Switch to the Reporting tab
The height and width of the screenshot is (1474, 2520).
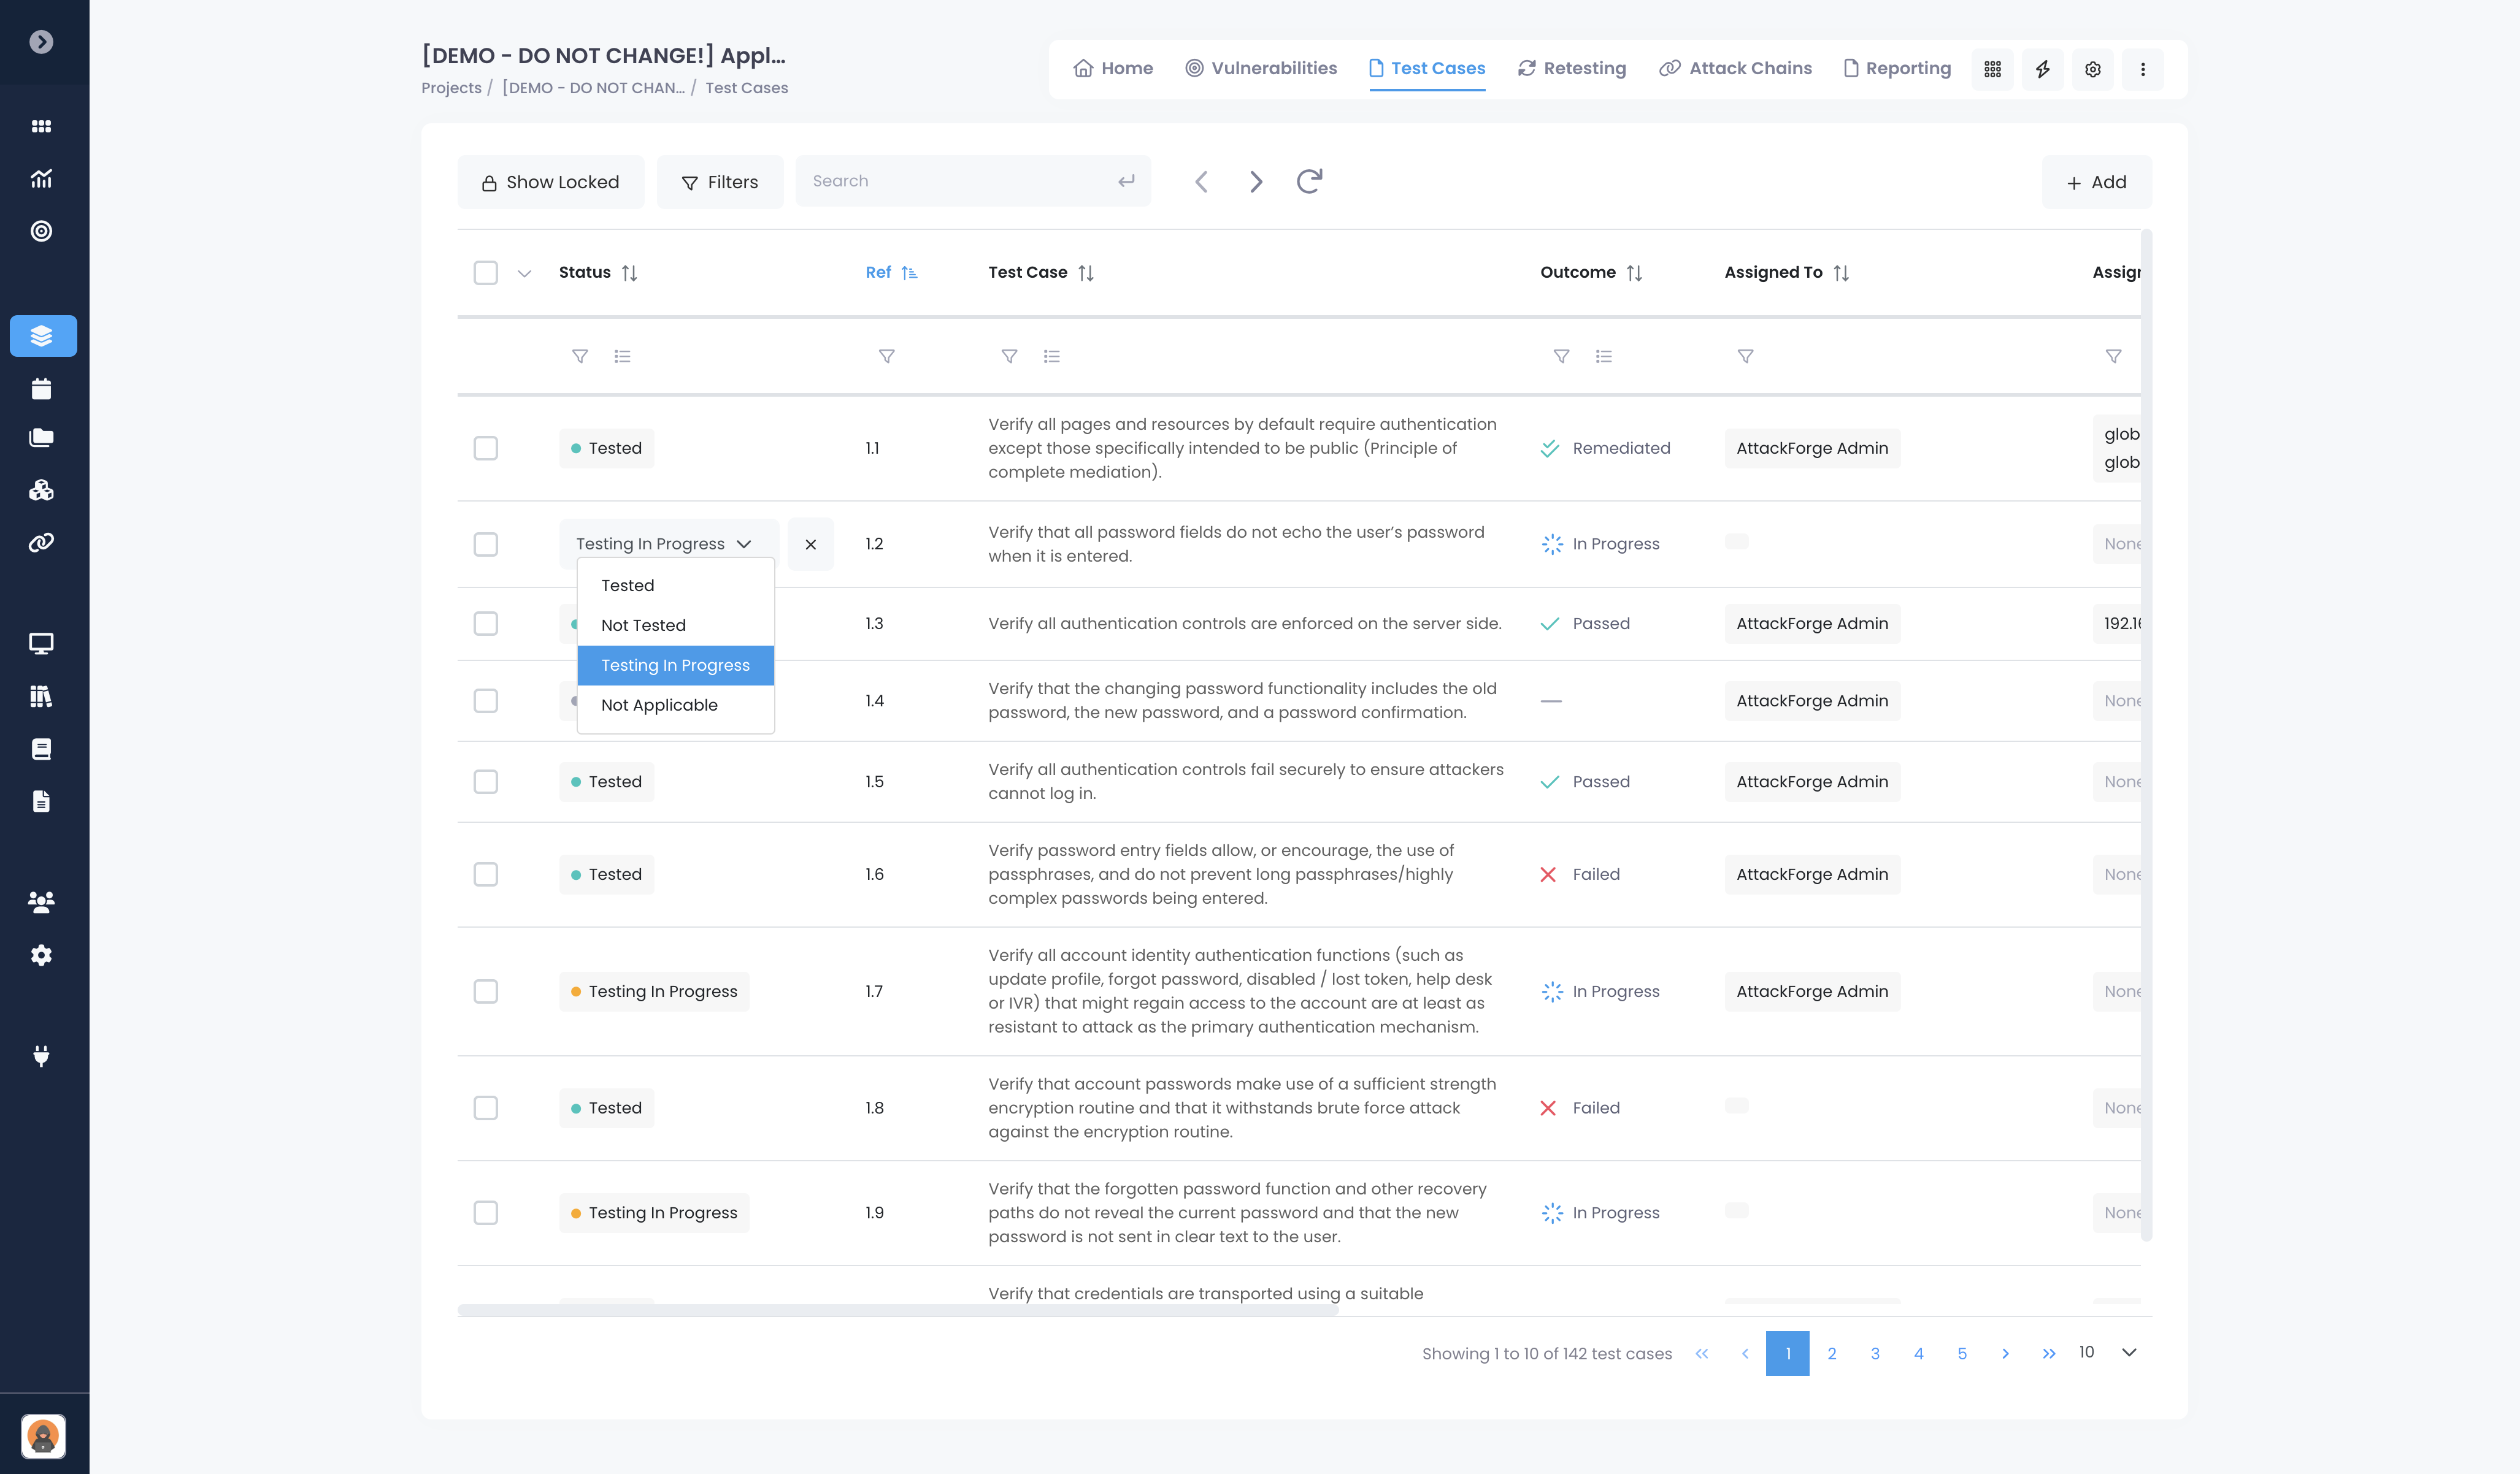[1897, 68]
